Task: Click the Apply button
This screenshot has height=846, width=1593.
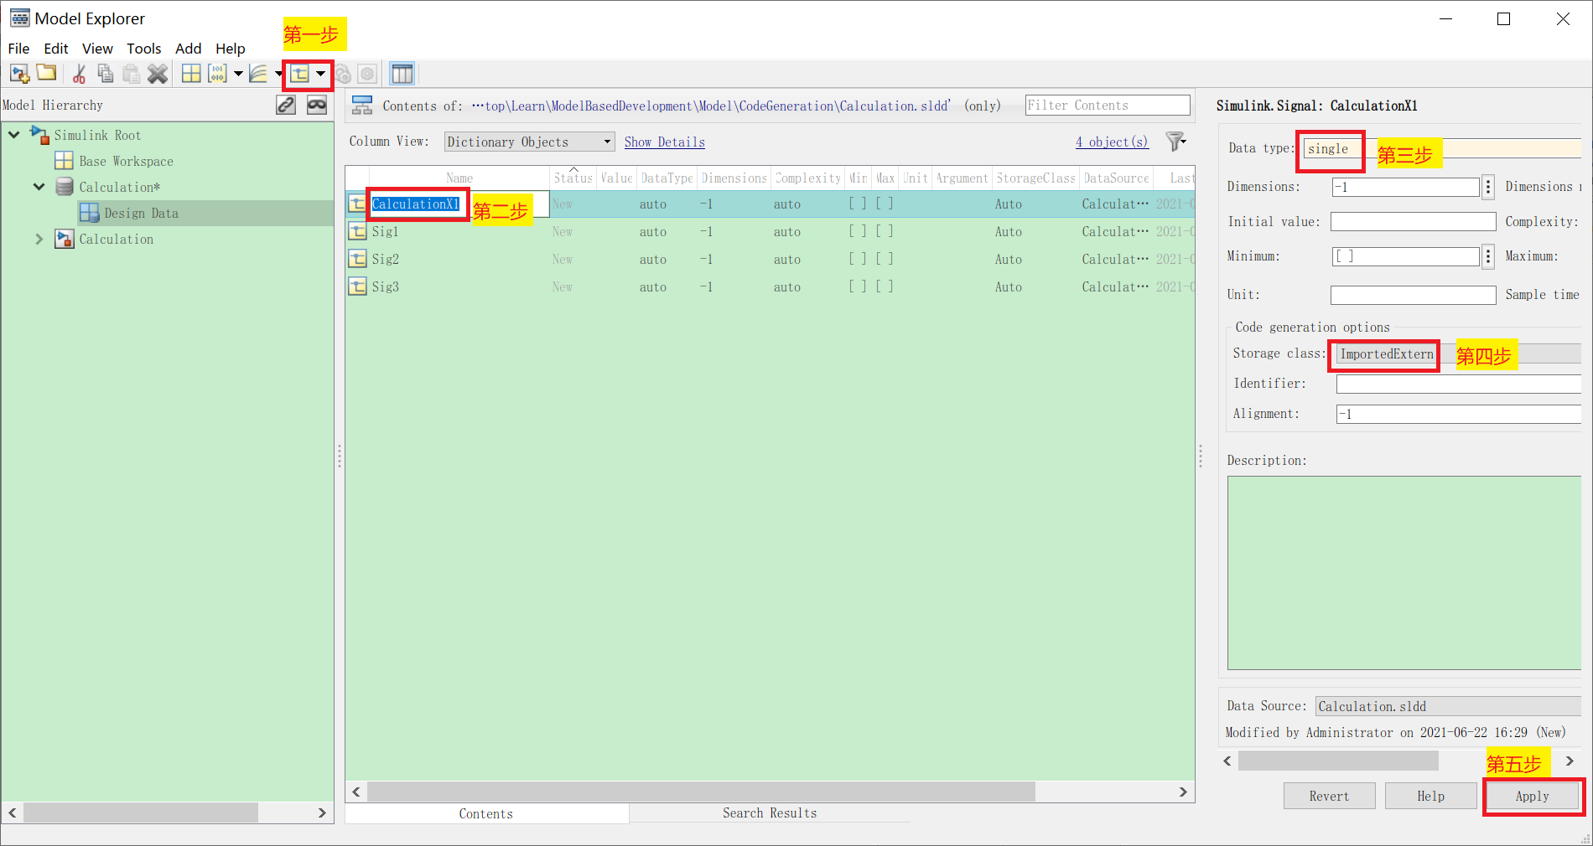Action: click(1532, 796)
